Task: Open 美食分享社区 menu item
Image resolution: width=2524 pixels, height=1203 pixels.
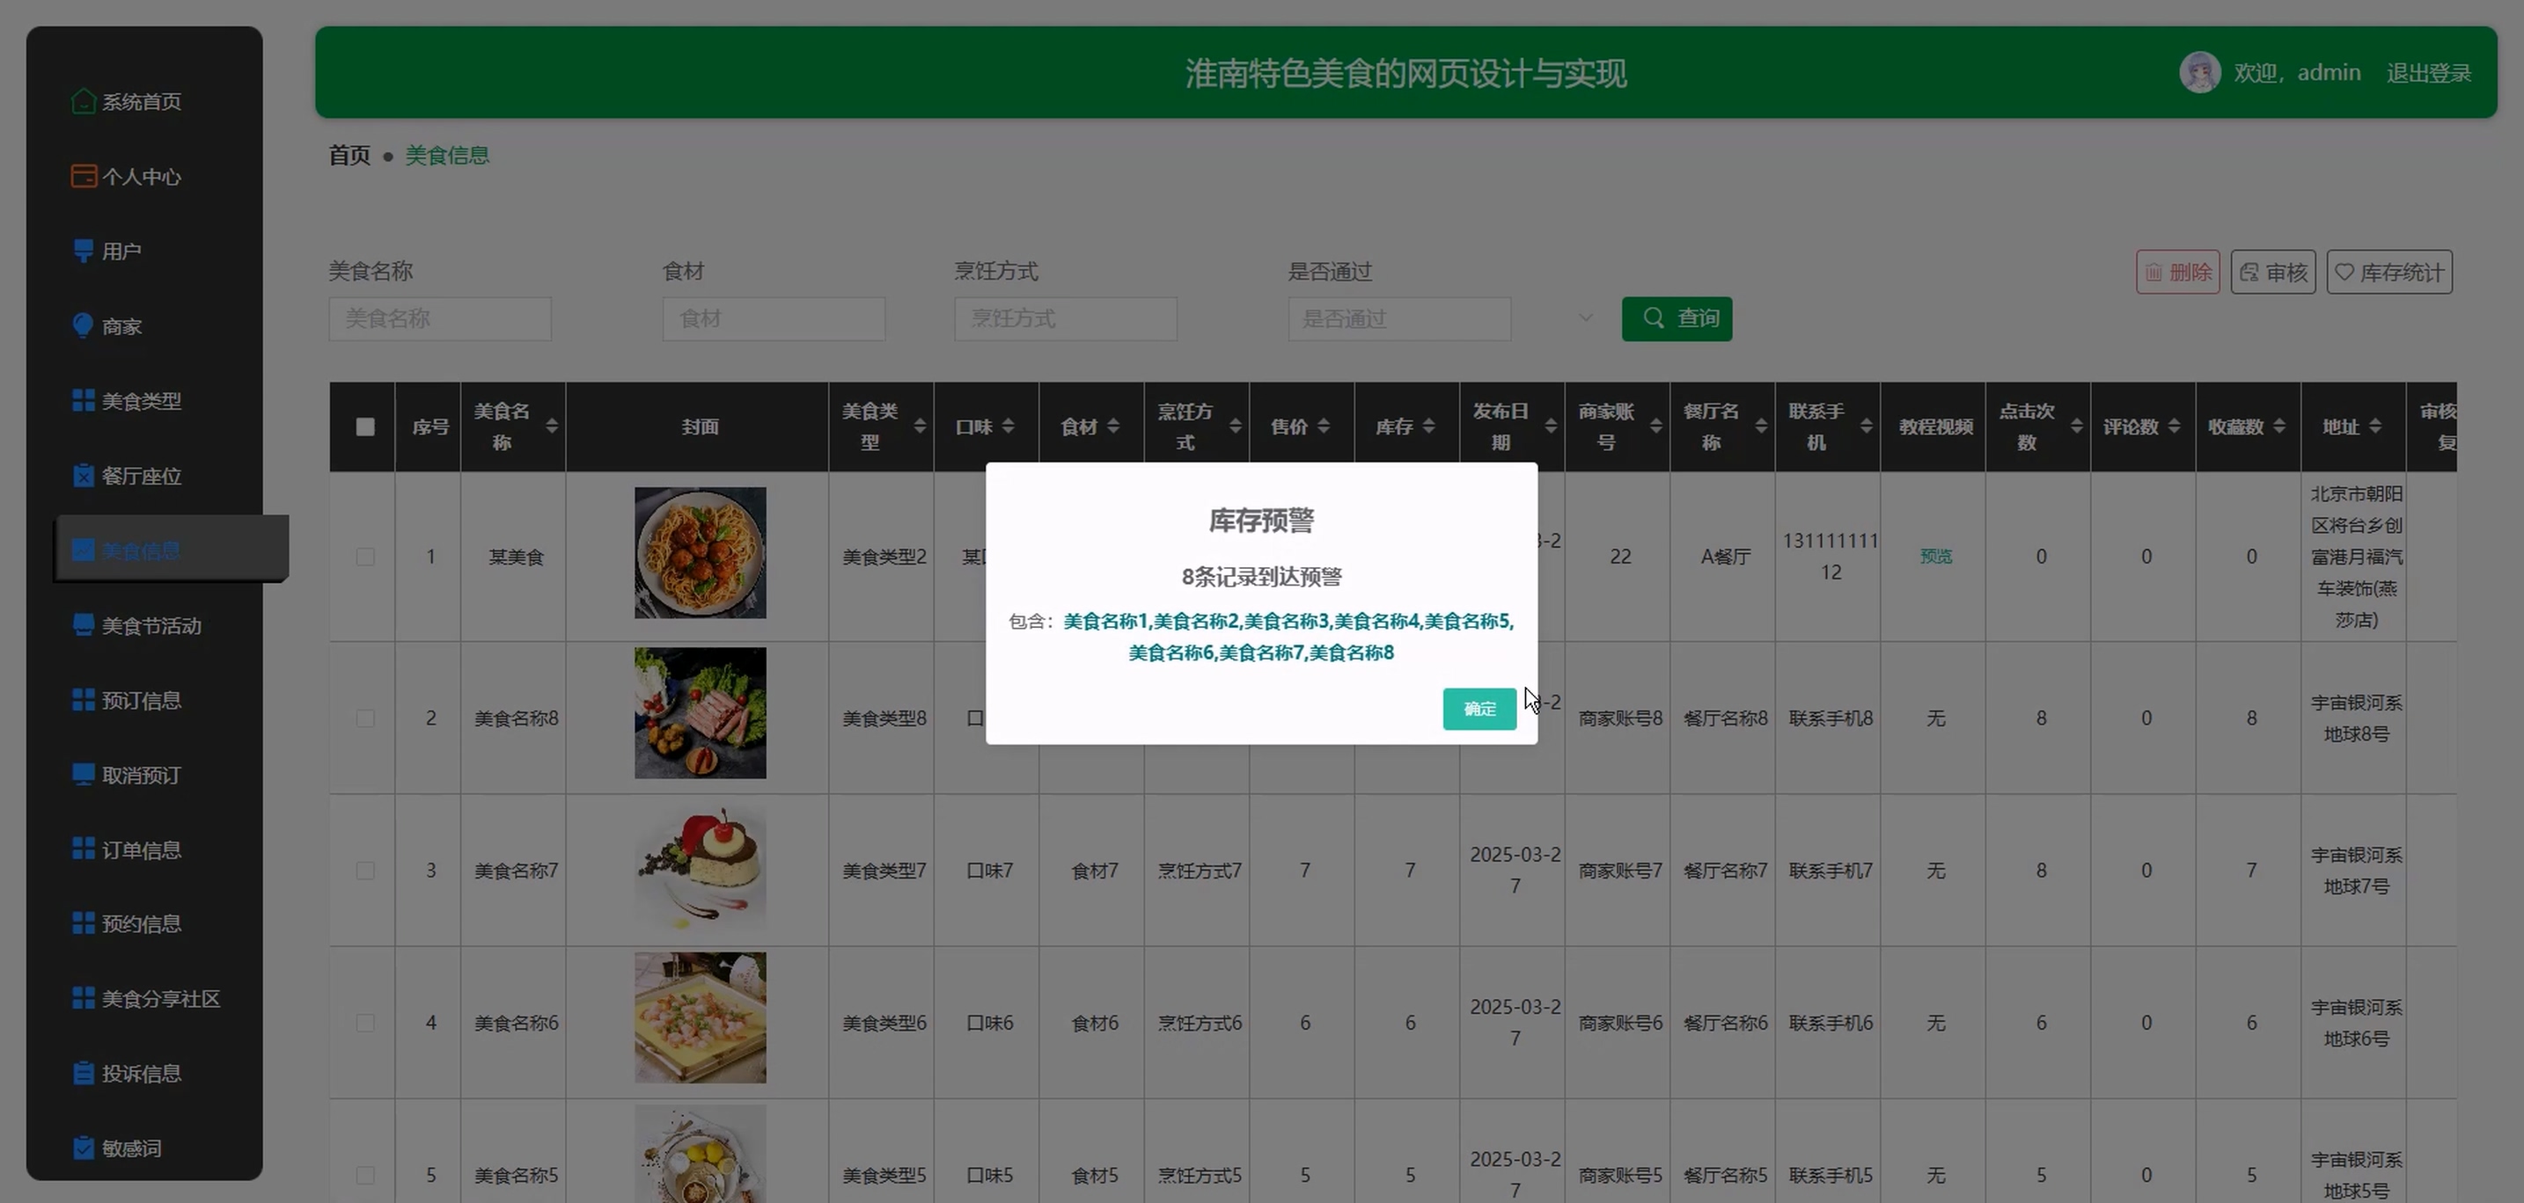Action: click(159, 998)
